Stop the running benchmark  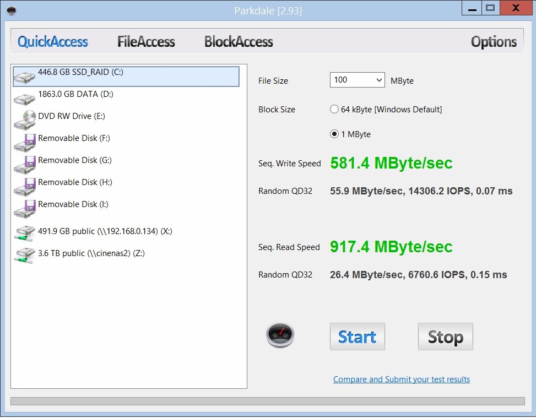point(446,336)
